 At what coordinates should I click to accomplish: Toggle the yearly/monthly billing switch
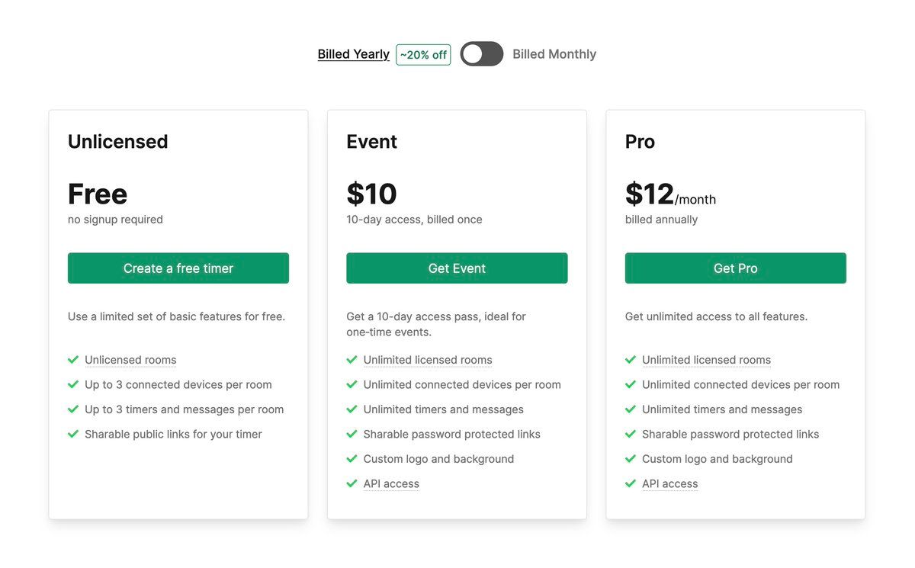[482, 54]
